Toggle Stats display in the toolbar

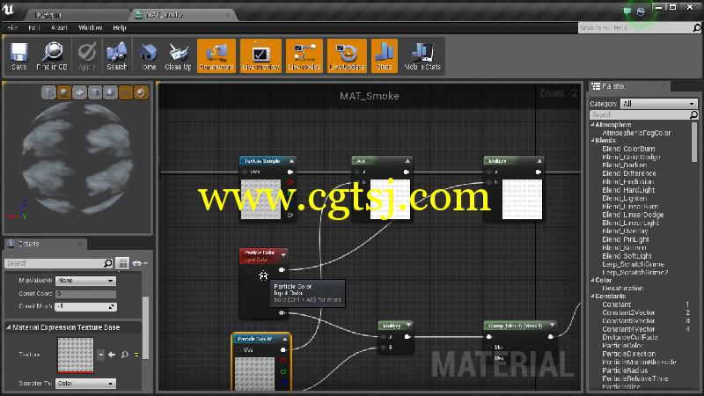(x=385, y=56)
